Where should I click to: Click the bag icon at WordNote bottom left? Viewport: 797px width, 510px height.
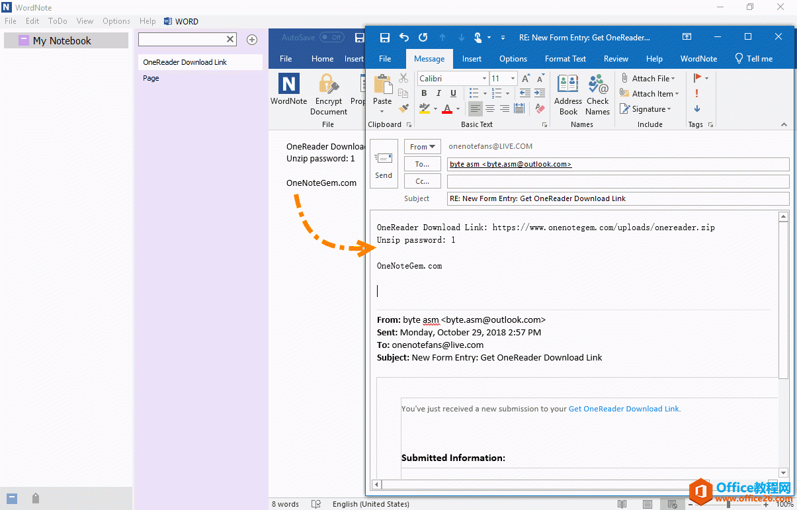tap(36, 498)
